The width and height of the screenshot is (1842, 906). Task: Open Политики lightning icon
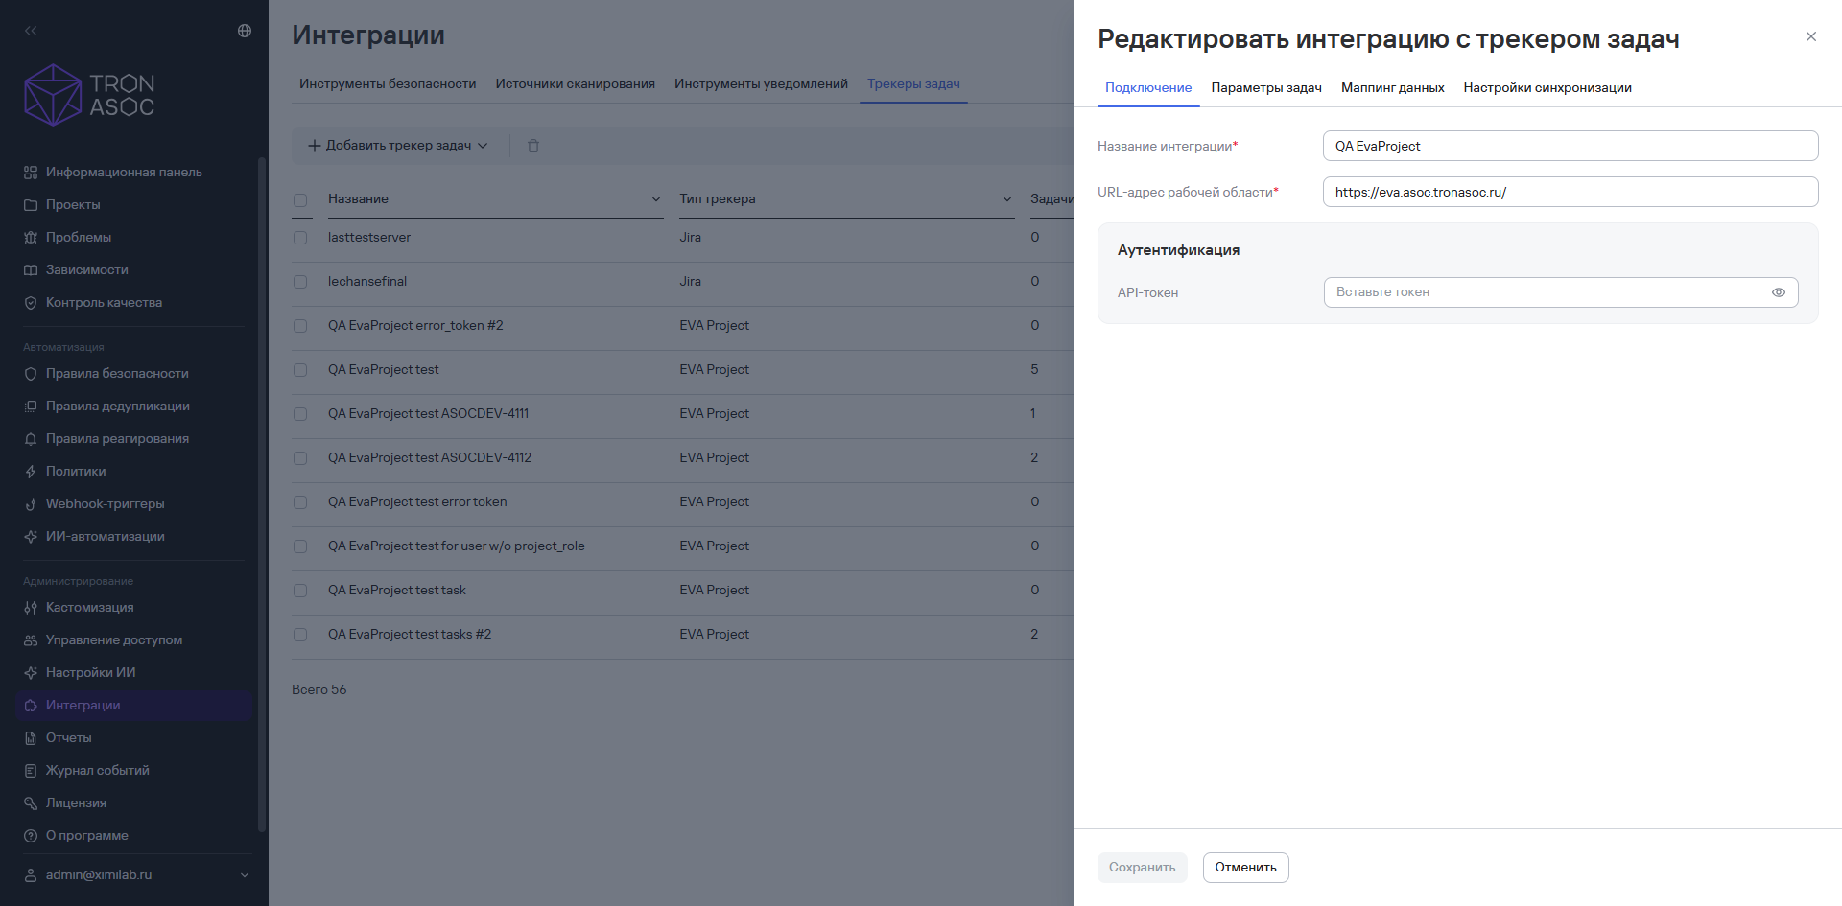pos(31,472)
